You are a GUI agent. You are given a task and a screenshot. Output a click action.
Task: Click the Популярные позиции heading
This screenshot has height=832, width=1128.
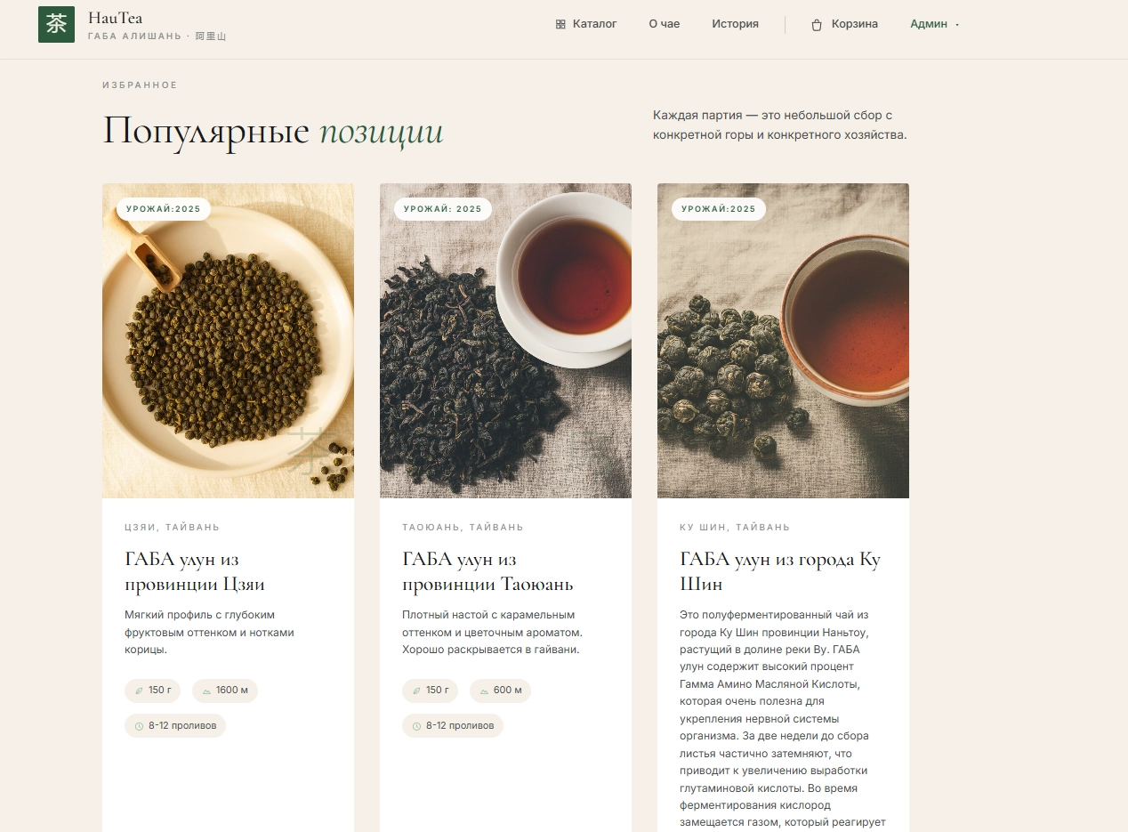point(273,132)
